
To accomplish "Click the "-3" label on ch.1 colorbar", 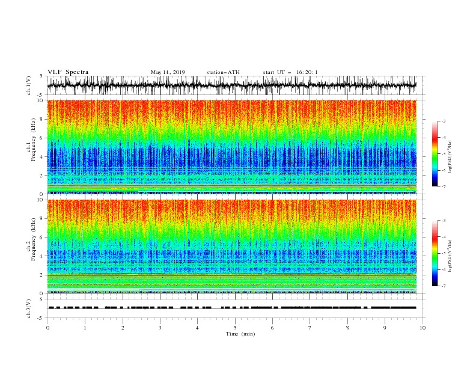I will click(x=444, y=121).
